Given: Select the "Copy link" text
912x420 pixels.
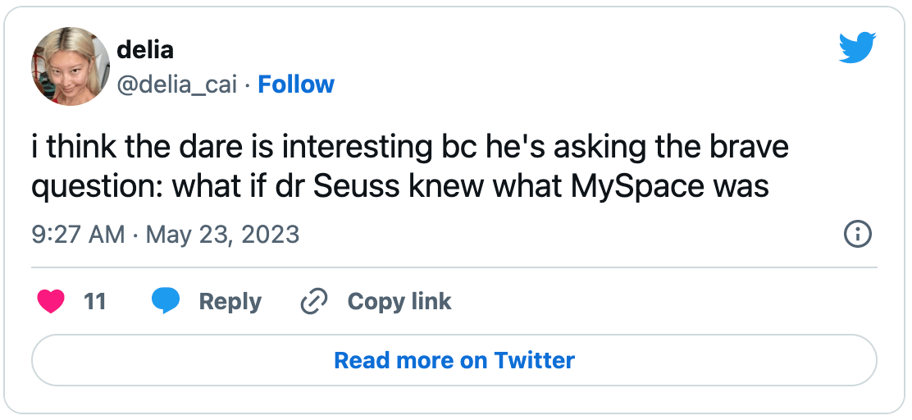Looking at the screenshot, I should pyautogui.click(x=399, y=302).
